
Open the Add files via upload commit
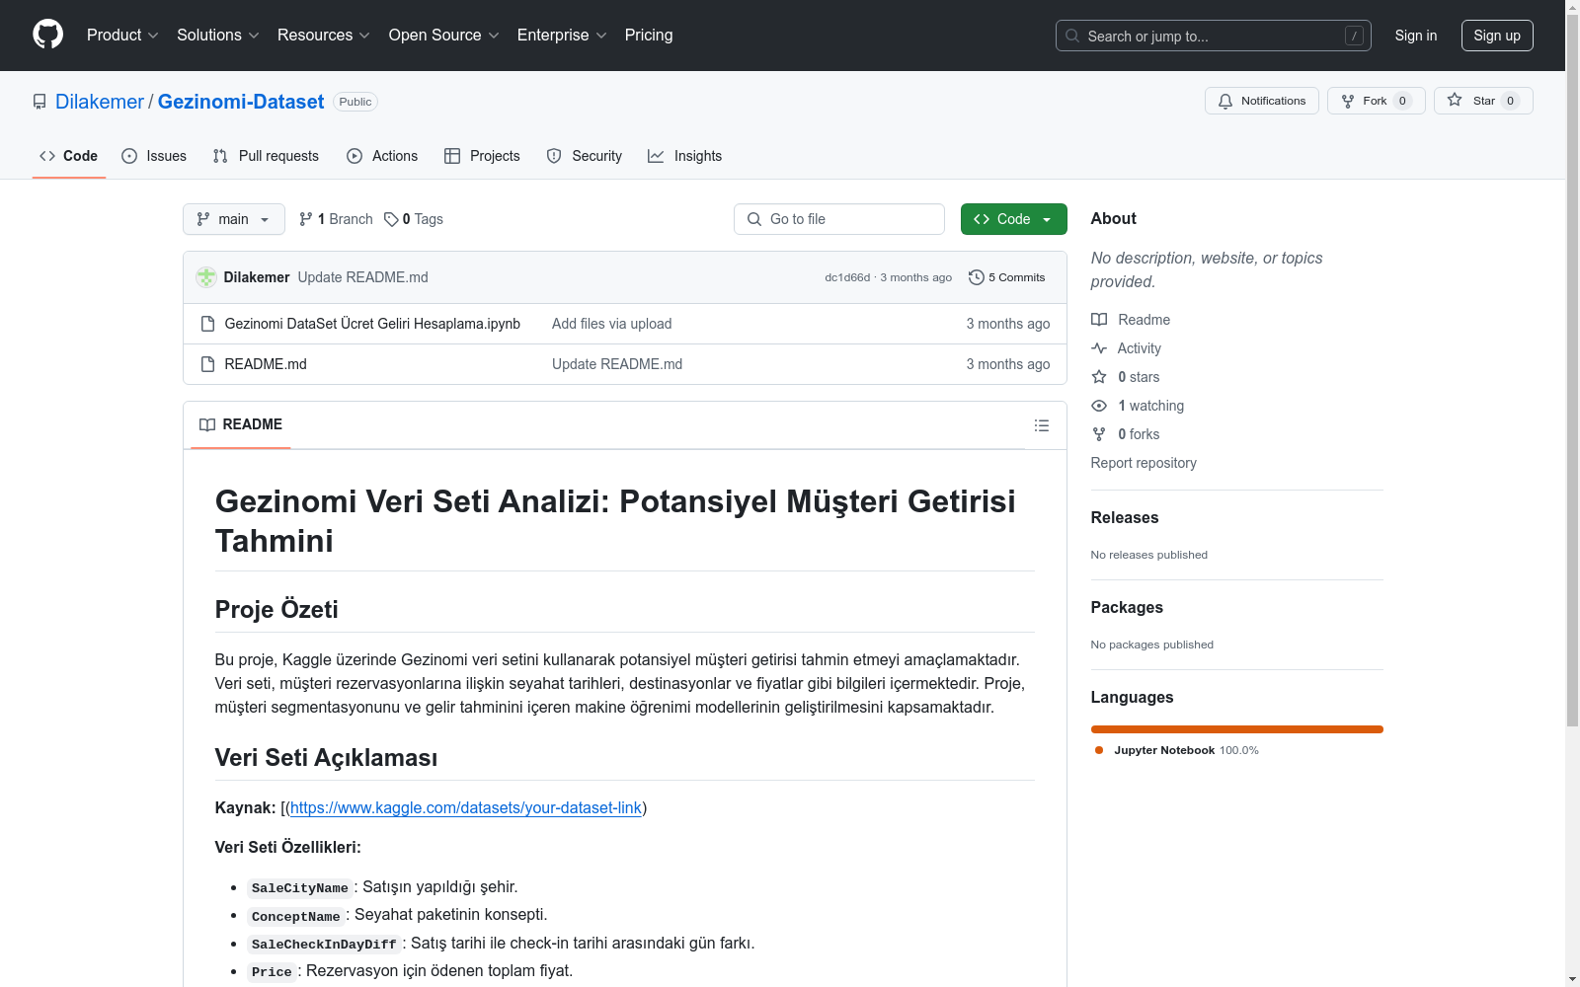612,324
